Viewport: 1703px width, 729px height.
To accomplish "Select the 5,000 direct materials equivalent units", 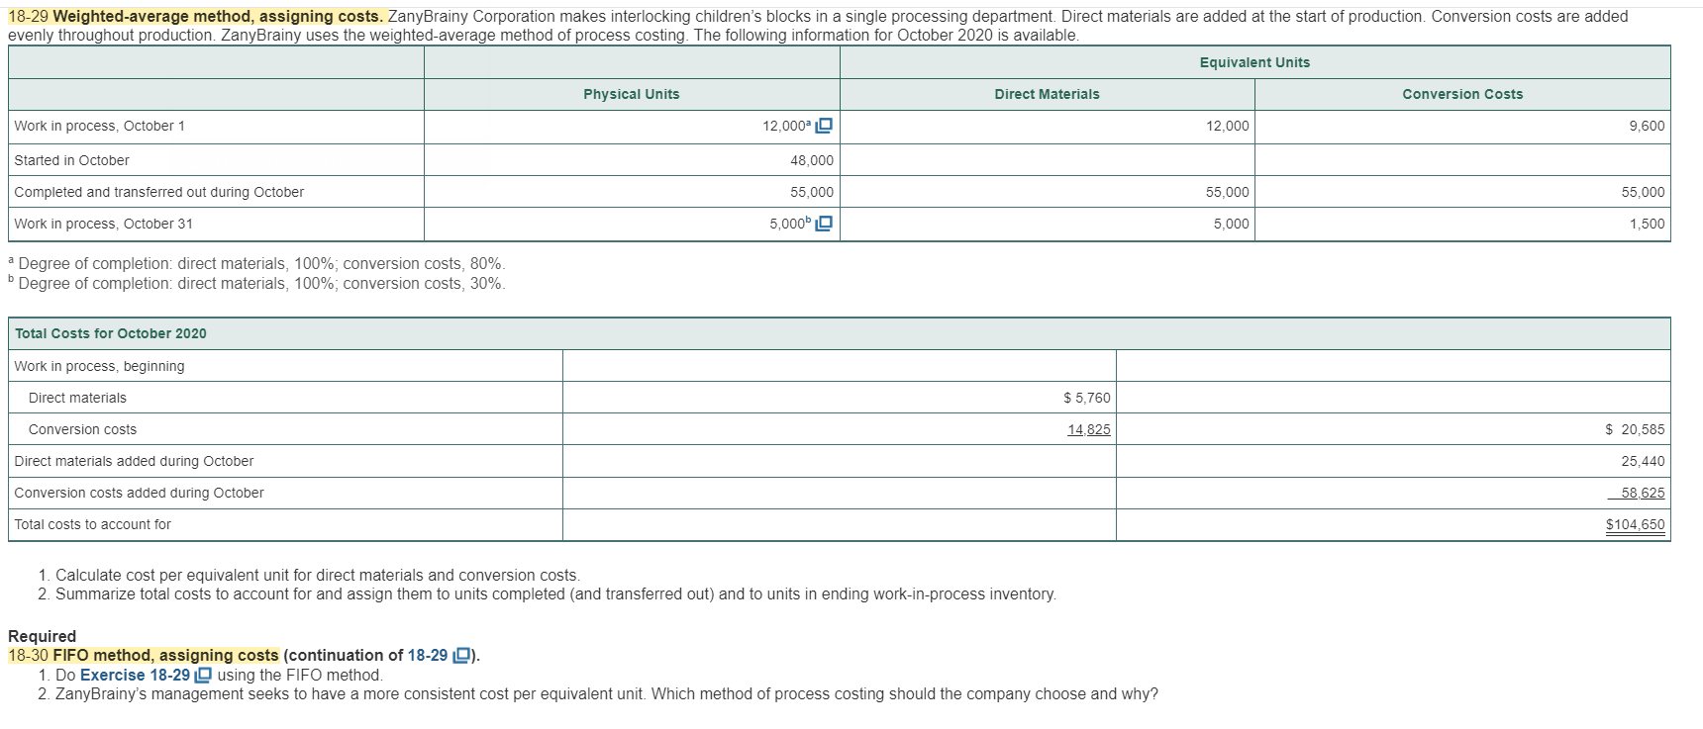I will [x=1231, y=224].
